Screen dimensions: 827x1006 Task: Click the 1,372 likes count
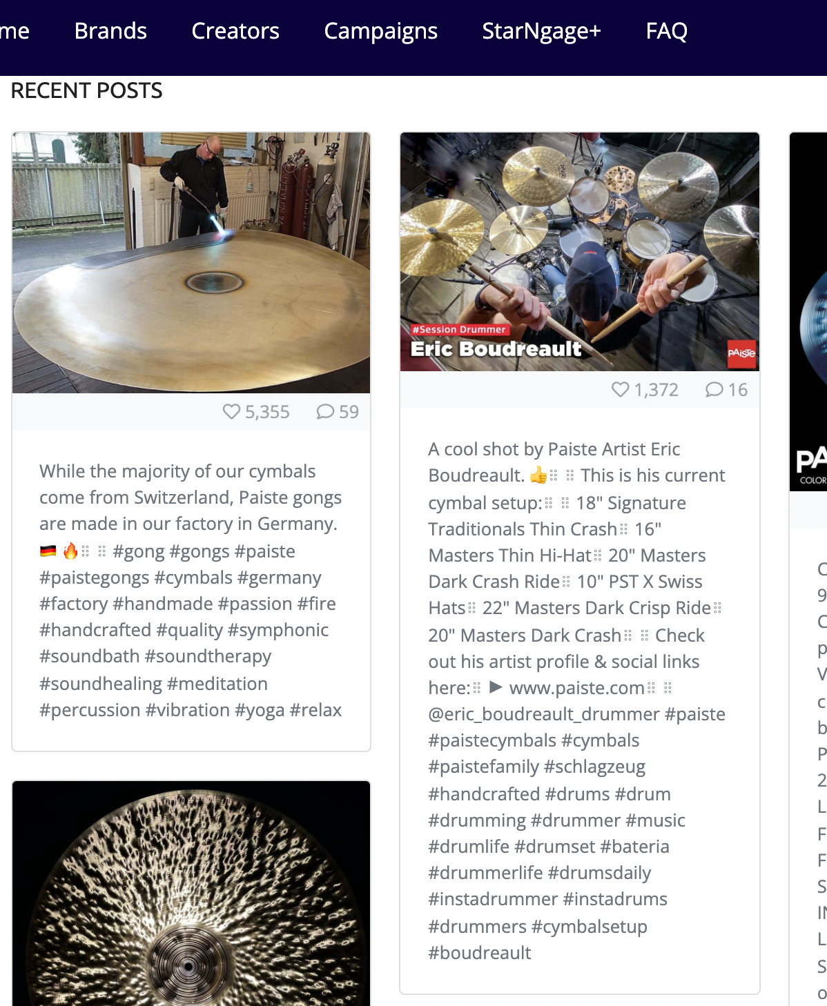tap(656, 390)
